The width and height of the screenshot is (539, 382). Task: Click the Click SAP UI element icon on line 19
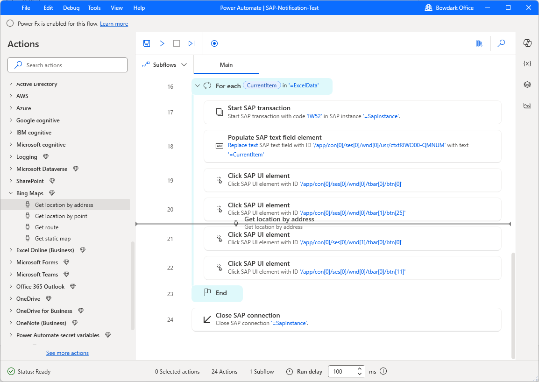220,180
